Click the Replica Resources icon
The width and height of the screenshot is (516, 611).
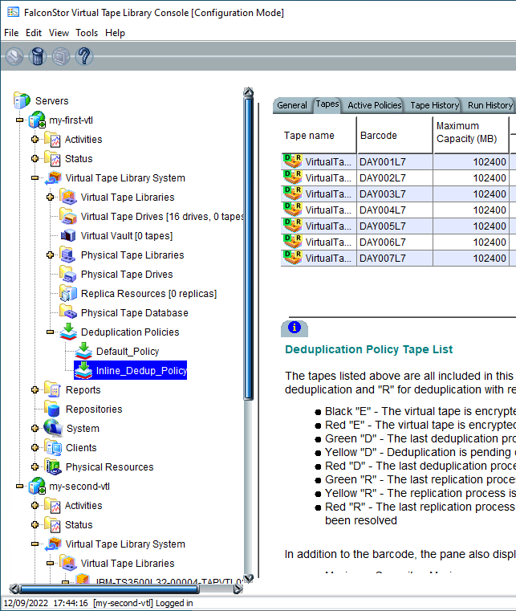[x=68, y=293]
